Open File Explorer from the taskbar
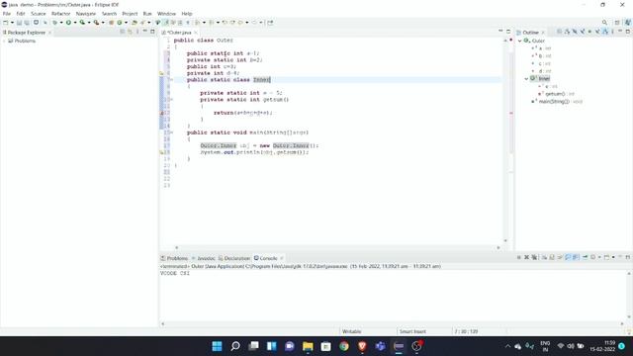The height and width of the screenshot is (356, 633). point(308,346)
